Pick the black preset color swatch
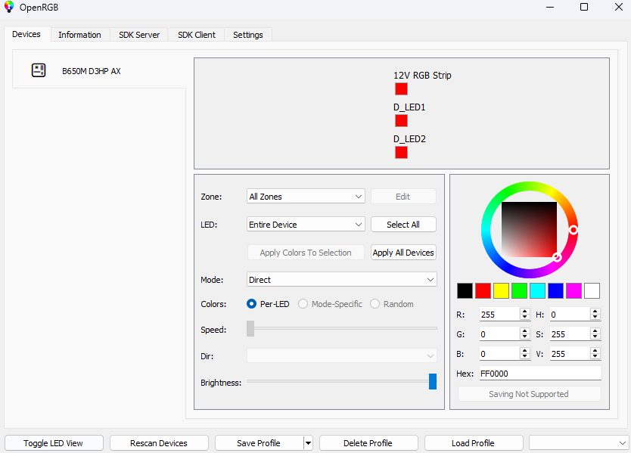 pyautogui.click(x=465, y=290)
